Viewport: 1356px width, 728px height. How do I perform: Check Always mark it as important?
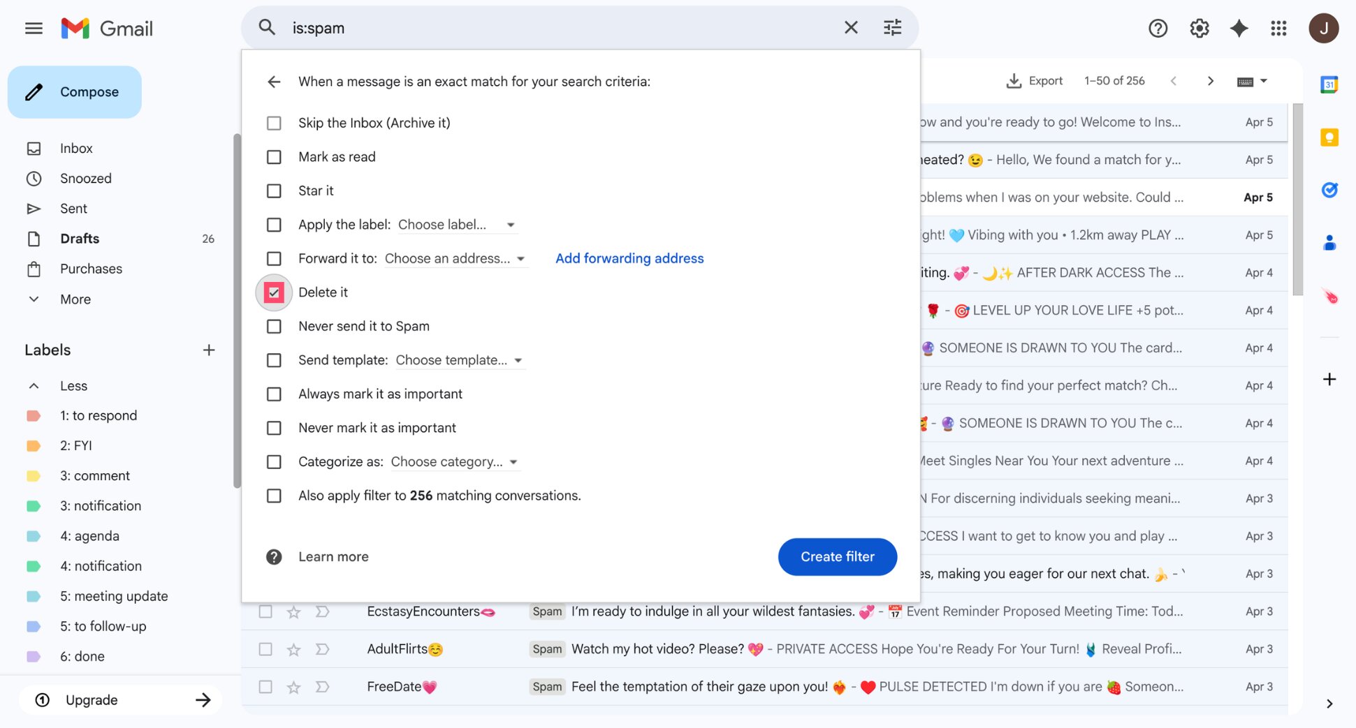click(x=274, y=394)
